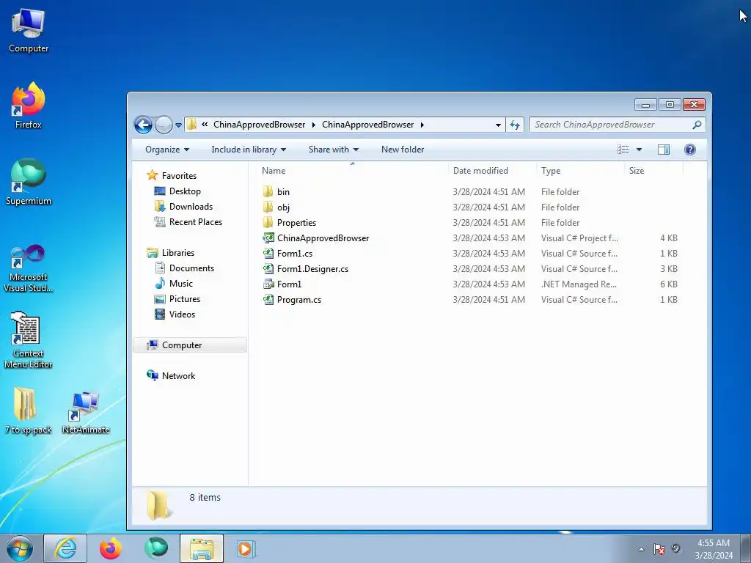Open Recent Places in navigation pane
This screenshot has width=751, height=563.
195,221
